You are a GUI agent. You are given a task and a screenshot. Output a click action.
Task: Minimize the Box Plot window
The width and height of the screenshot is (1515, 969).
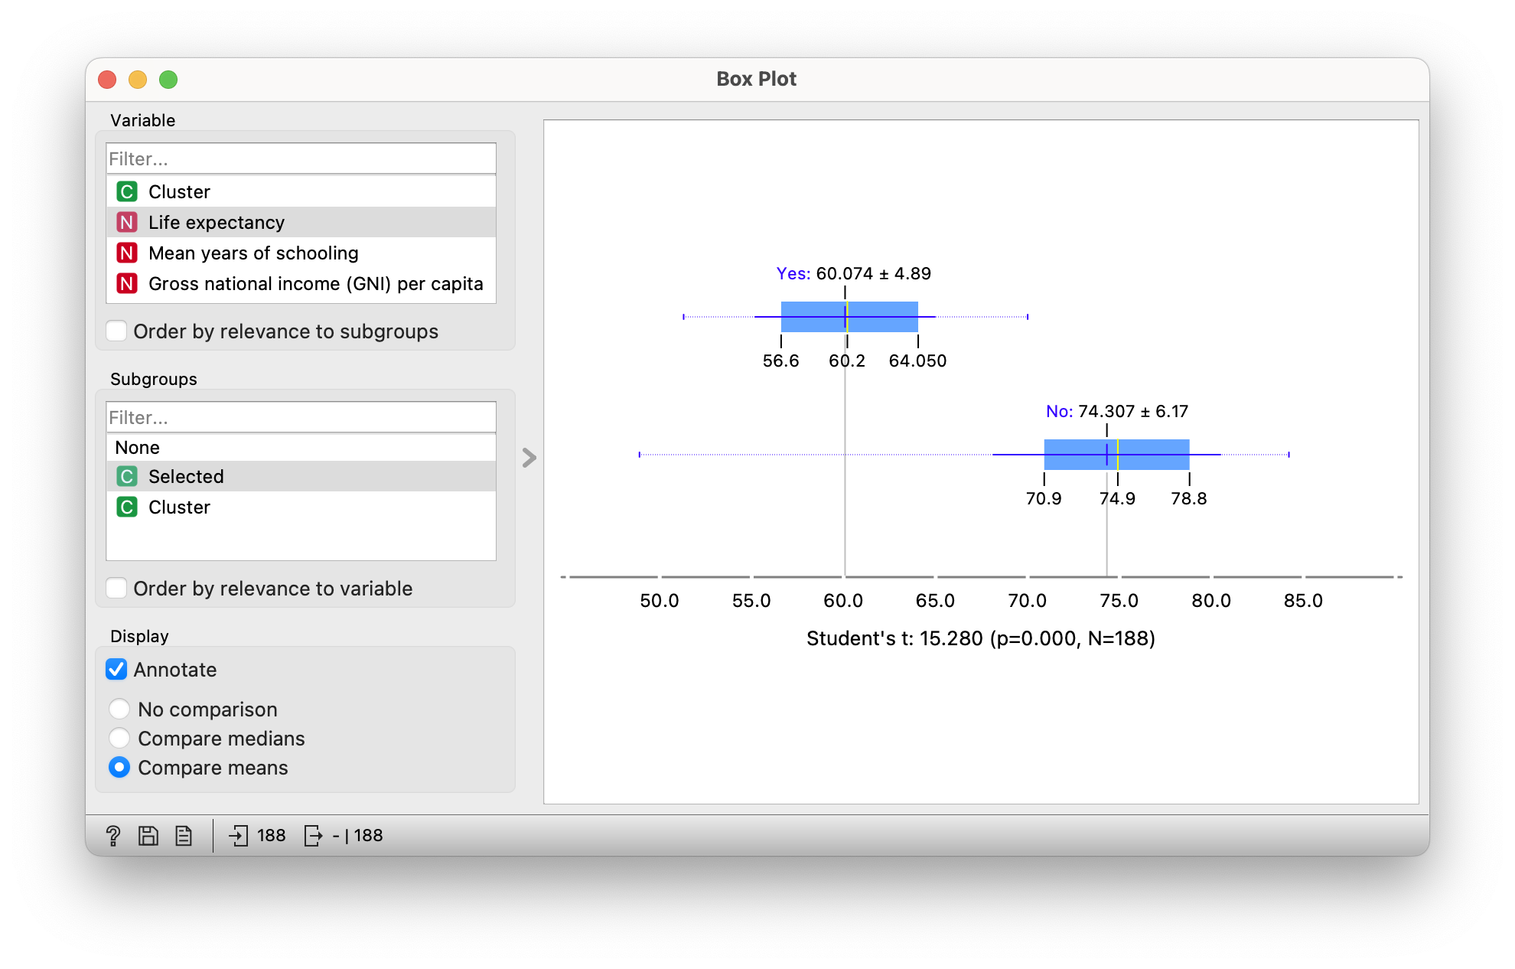click(x=138, y=79)
